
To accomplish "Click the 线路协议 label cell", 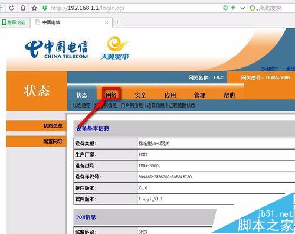I will click(105, 231).
